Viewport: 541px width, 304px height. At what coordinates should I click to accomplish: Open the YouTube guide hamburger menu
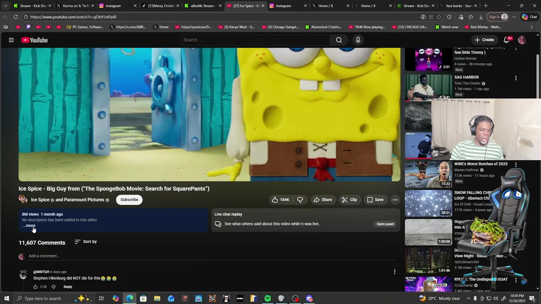[11, 40]
